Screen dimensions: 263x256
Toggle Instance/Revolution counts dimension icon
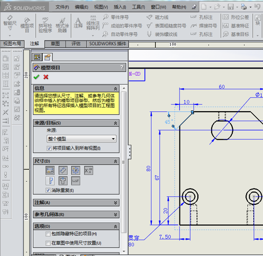(x=75, y=170)
